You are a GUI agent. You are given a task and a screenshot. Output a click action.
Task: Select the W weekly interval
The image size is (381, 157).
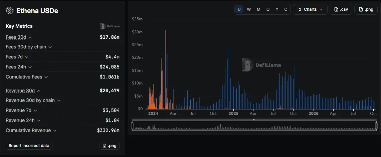(249, 9)
